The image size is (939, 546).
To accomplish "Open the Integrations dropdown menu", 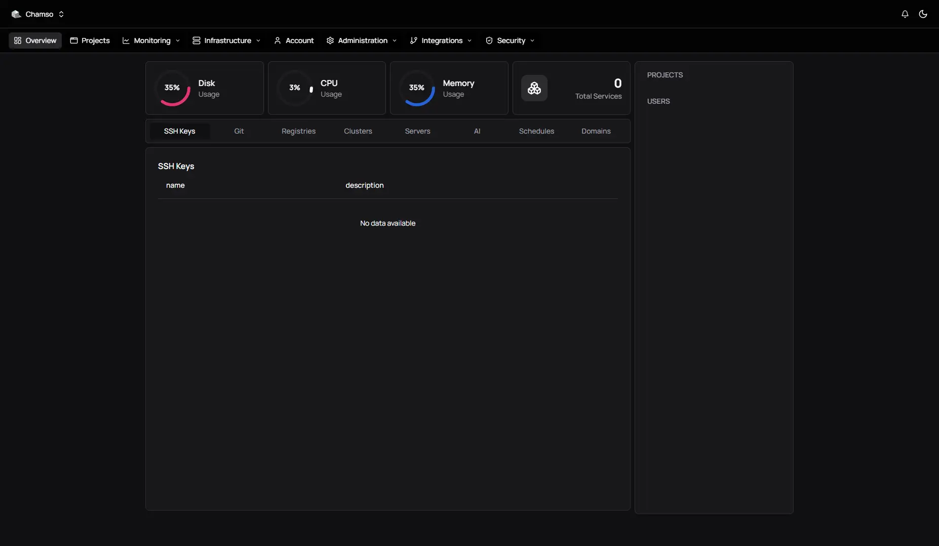I will pyautogui.click(x=441, y=40).
